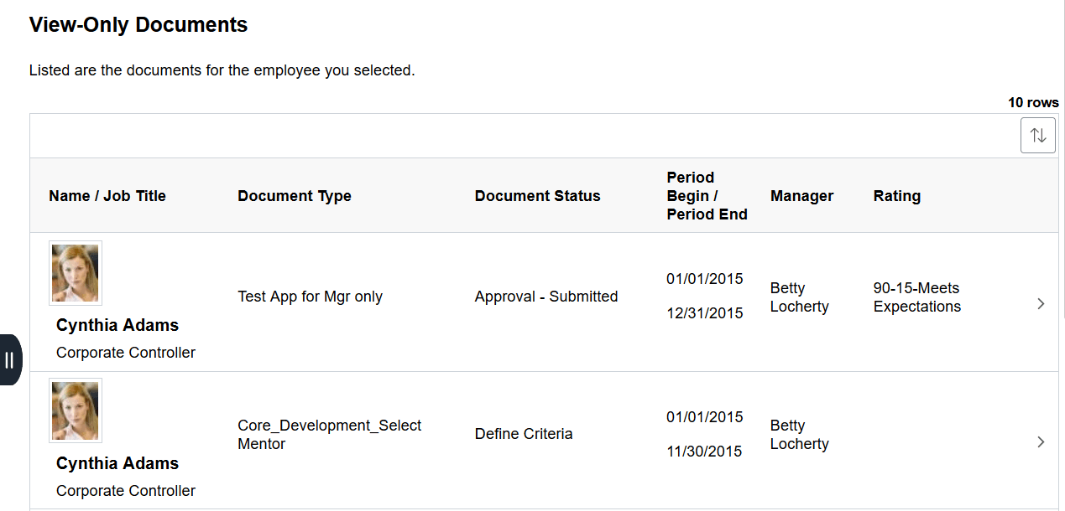The width and height of the screenshot is (1065, 511).
Task: Click the sort arrows above the grid
Action: [1038, 135]
